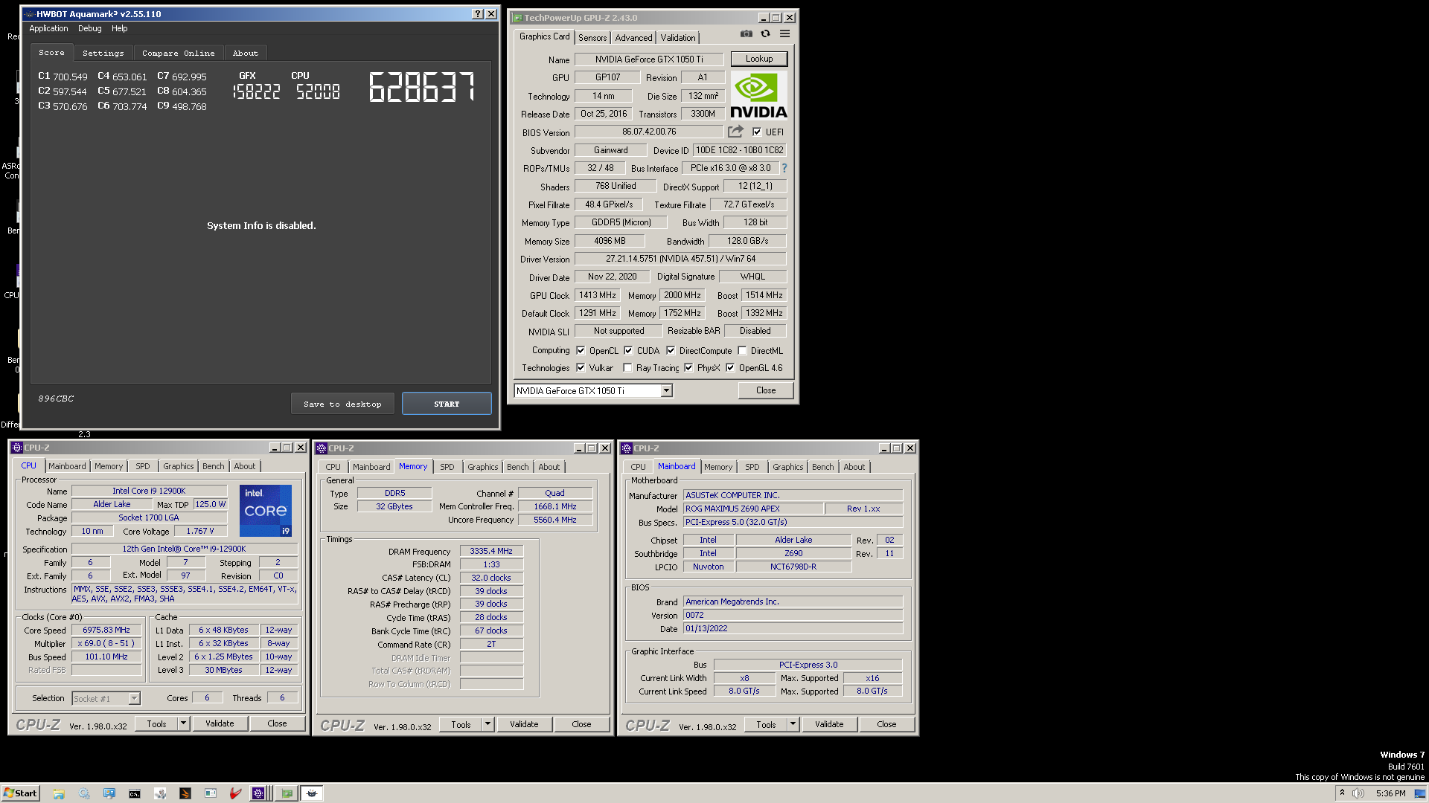Open the Socket #1 selection dropdown

pos(134,699)
